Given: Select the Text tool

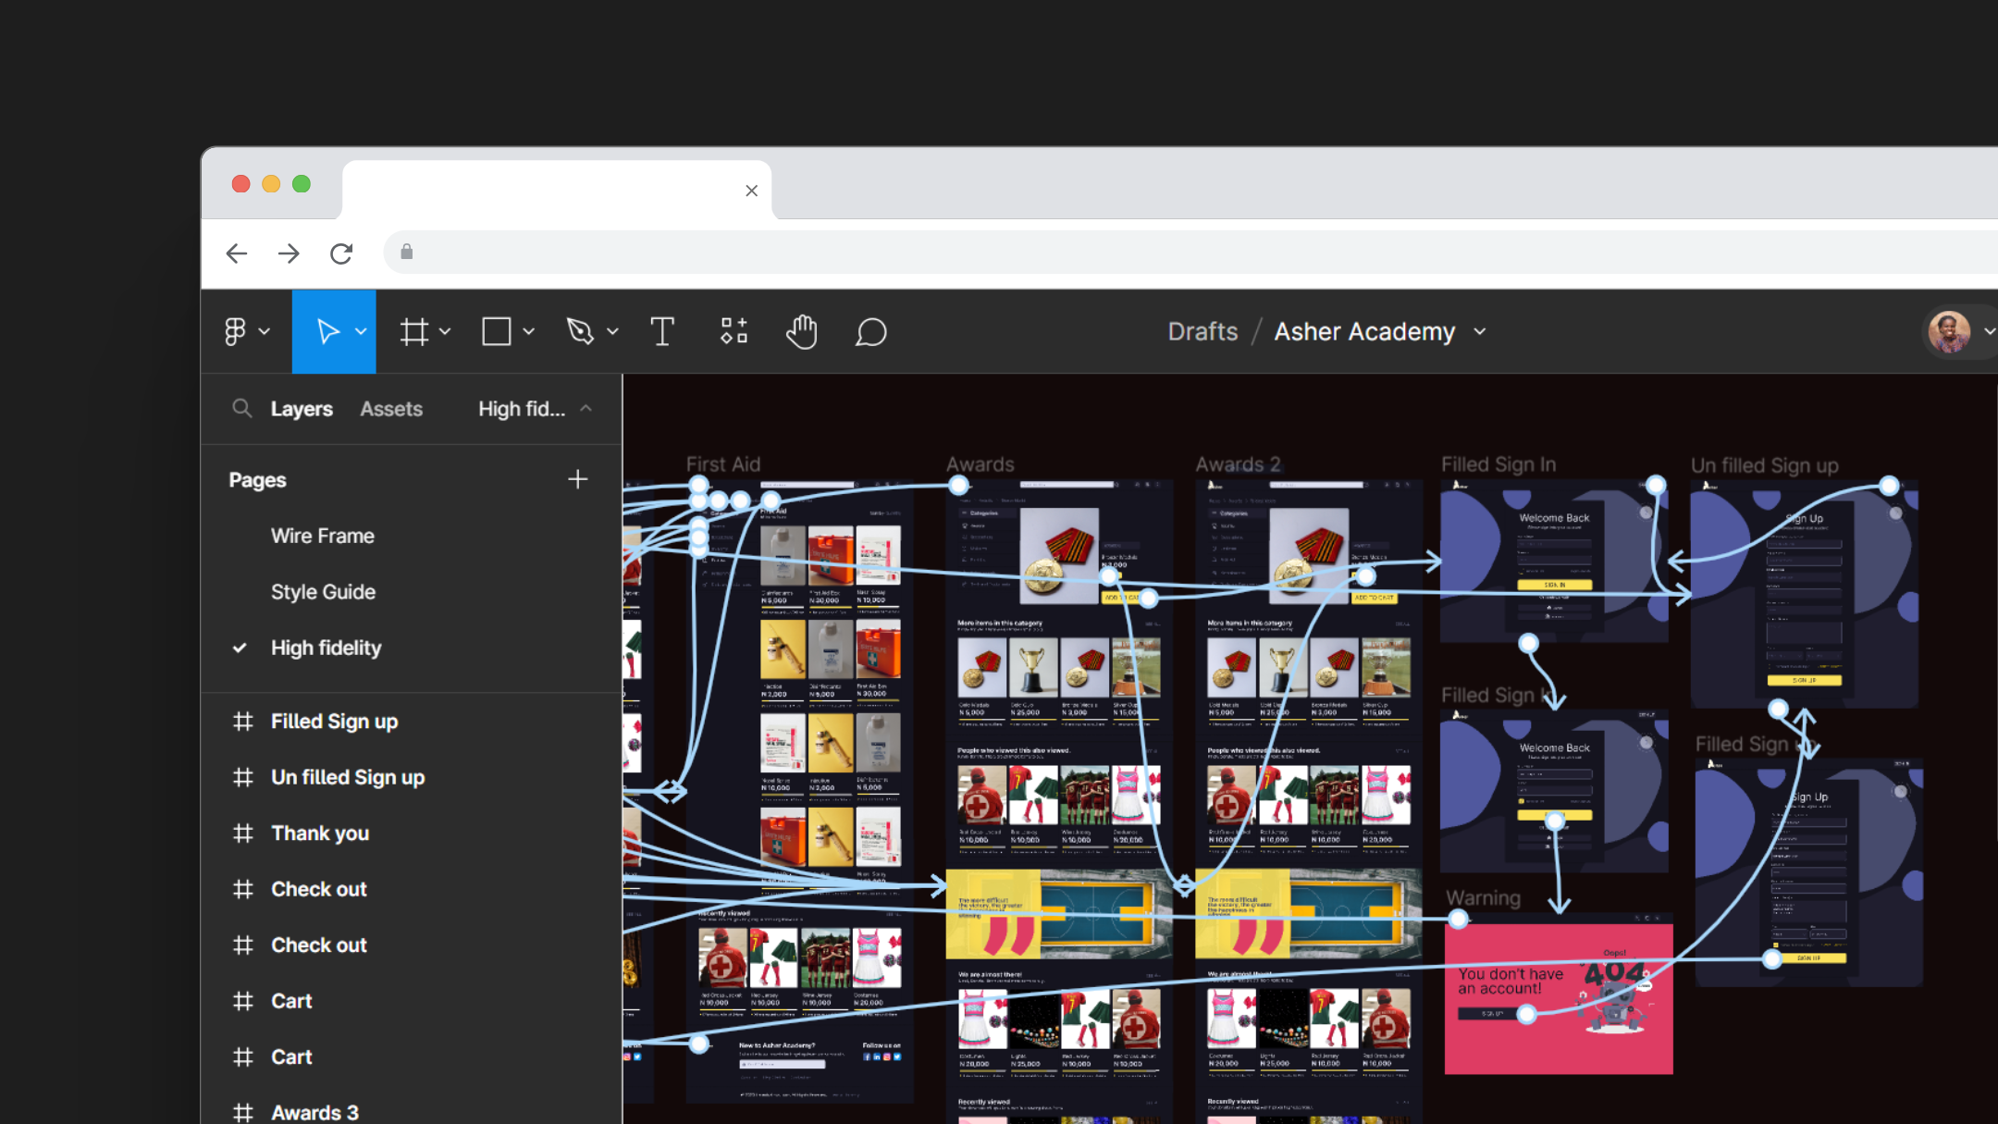Looking at the screenshot, I should (x=661, y=331).
